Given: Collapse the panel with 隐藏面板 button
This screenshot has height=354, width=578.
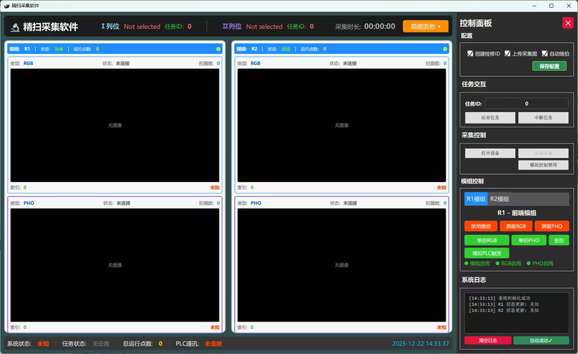Looking at the screenshot, I should [x=425, y=27].
